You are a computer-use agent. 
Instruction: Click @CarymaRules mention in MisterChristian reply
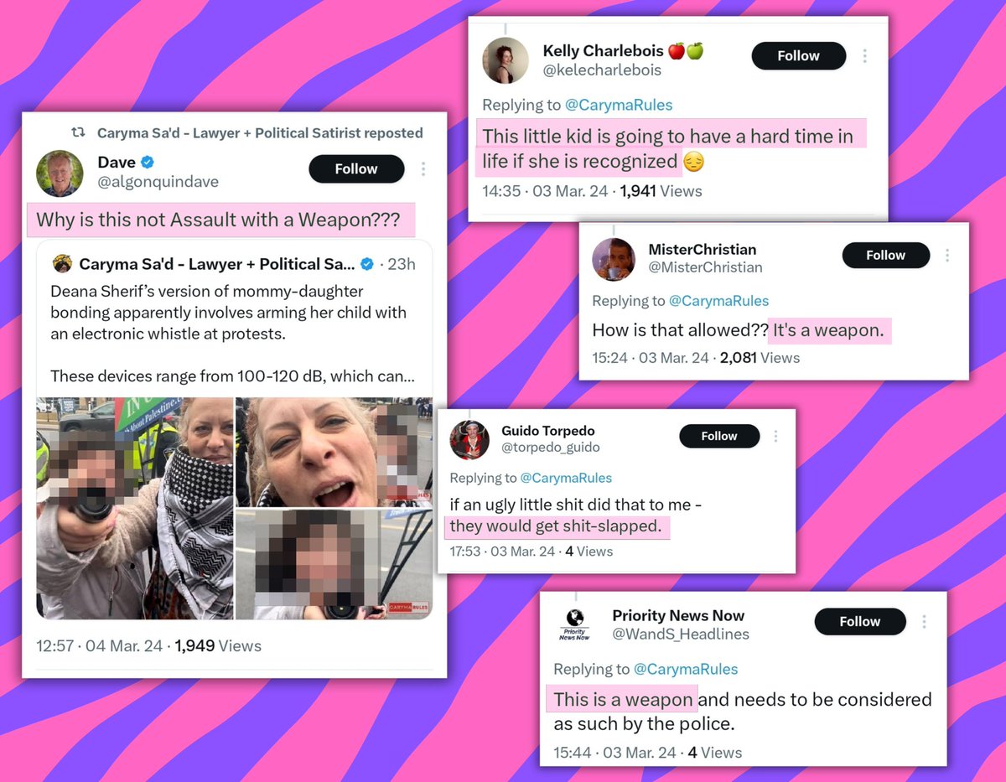coord(718,301)
